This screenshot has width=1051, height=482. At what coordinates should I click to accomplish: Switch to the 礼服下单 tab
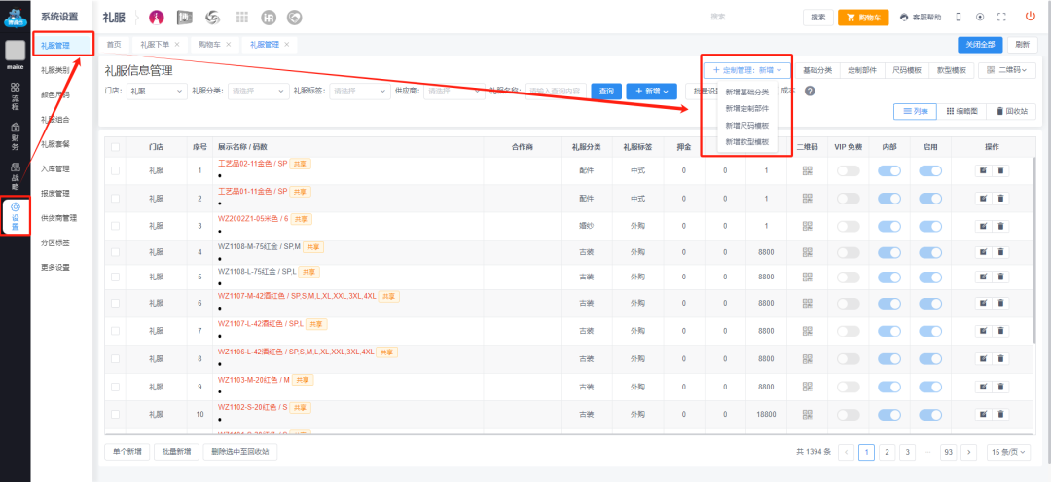tap(155, 44)
